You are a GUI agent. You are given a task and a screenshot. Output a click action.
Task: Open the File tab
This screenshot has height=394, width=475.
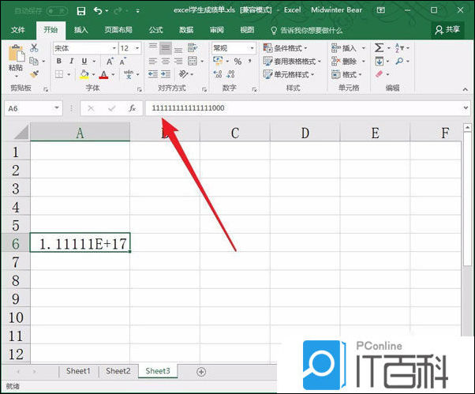click(17, 30)
